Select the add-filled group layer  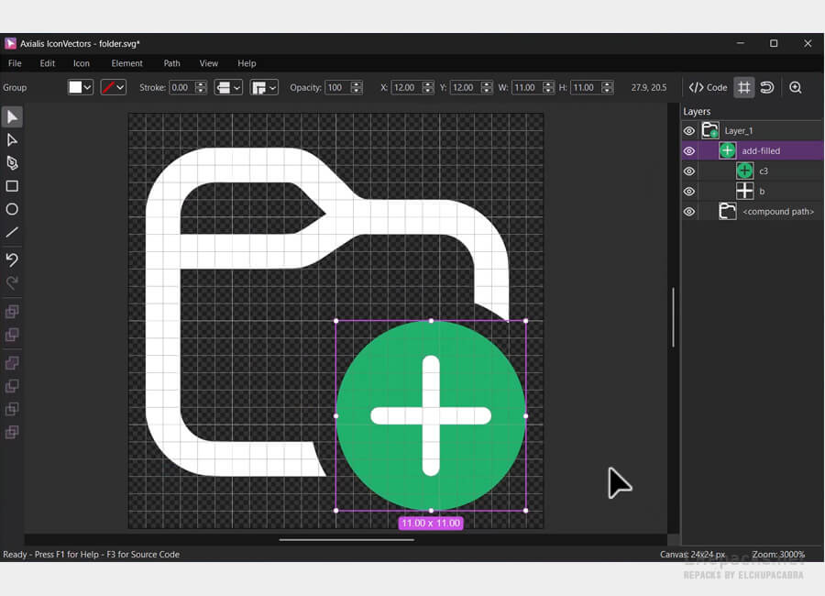(x=761, y=151)
